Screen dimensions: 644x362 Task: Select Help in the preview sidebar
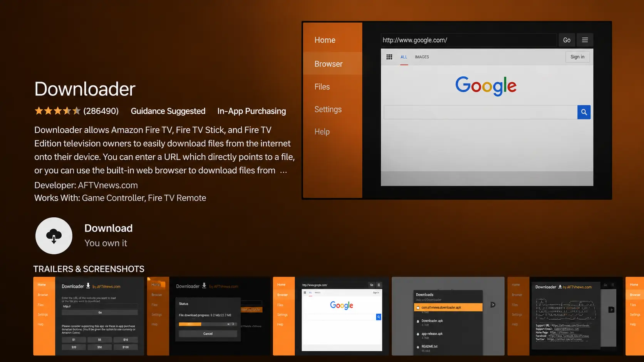tap(322, 132)
